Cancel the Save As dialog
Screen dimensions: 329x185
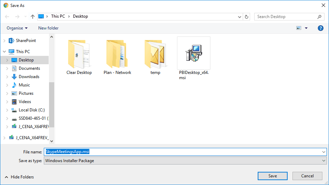[307, 176]
